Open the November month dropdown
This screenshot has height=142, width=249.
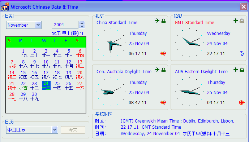pos(38,25)
